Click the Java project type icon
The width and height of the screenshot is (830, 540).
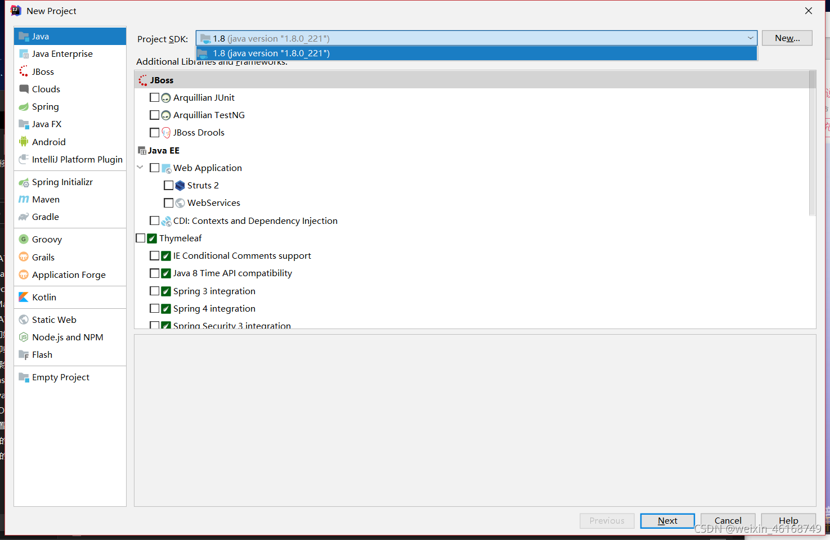tap(24, 37)
